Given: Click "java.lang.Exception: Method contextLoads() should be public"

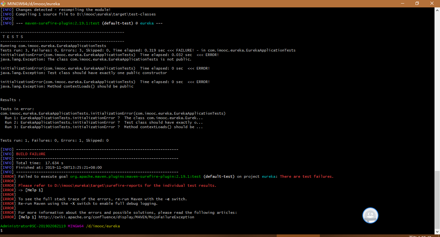Looking at the screenshot, I should (x=67, y=86).
